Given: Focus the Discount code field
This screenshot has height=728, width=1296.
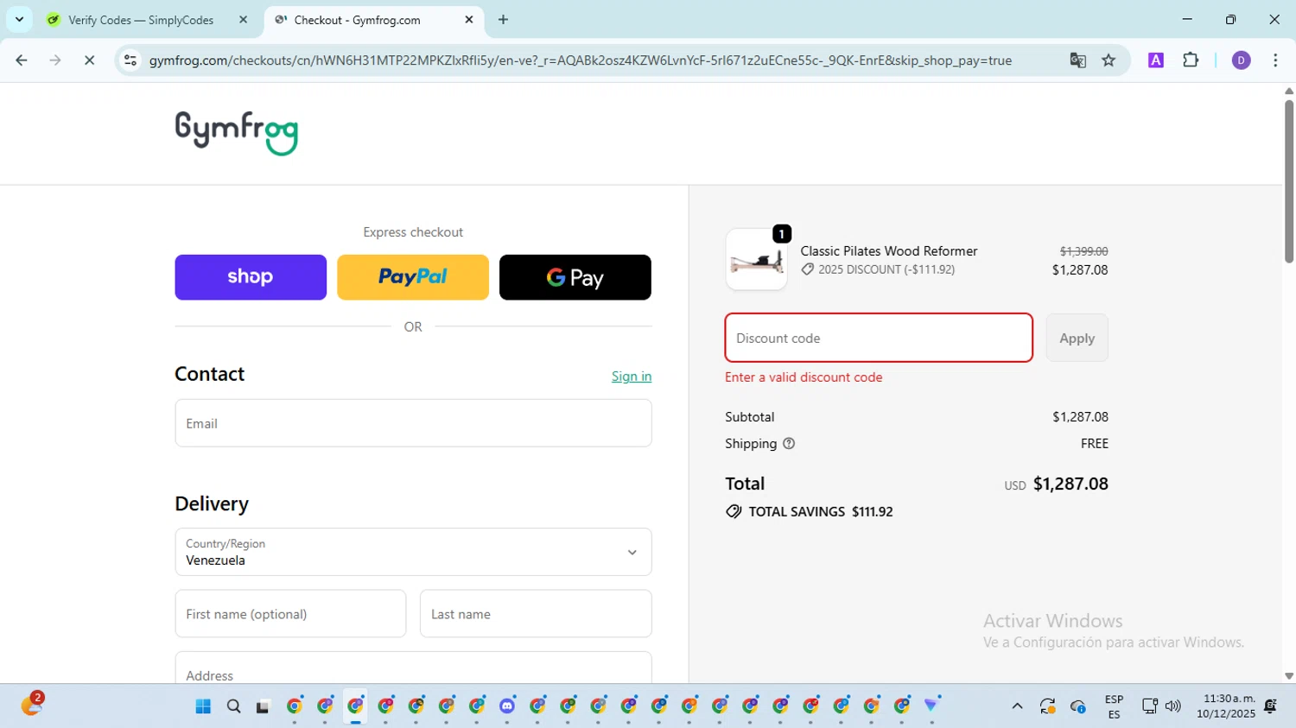Looking at the screenshot, I should 879,338.
